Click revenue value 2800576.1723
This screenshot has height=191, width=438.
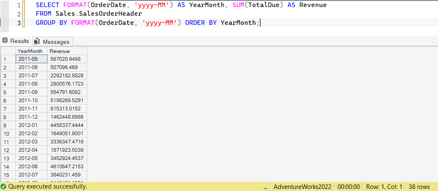[67, 84]
